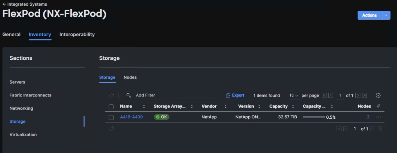The image size is (397, 153).
Task: Open the AA16-A400 row ellipsis menu
Action: pyautogui.click(x=378, y=117)
